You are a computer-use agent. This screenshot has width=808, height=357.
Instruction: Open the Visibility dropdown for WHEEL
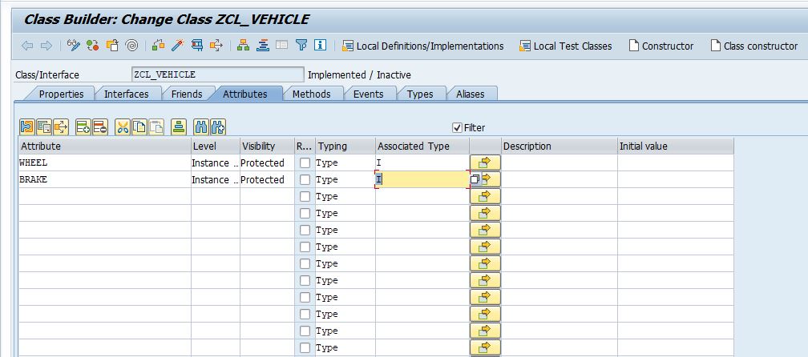(x=267, y=162)
